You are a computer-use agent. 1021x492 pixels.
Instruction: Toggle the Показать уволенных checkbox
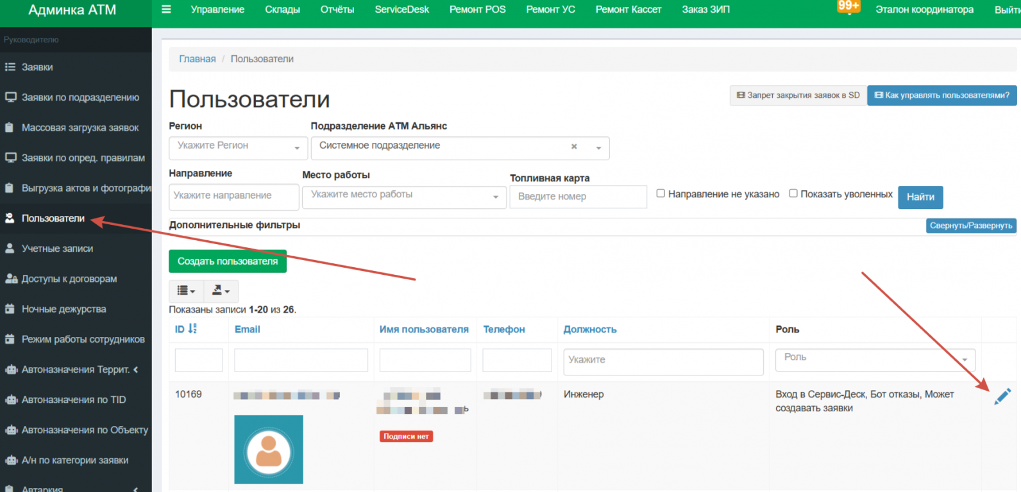pyautogui.click(x=793, y=193)
